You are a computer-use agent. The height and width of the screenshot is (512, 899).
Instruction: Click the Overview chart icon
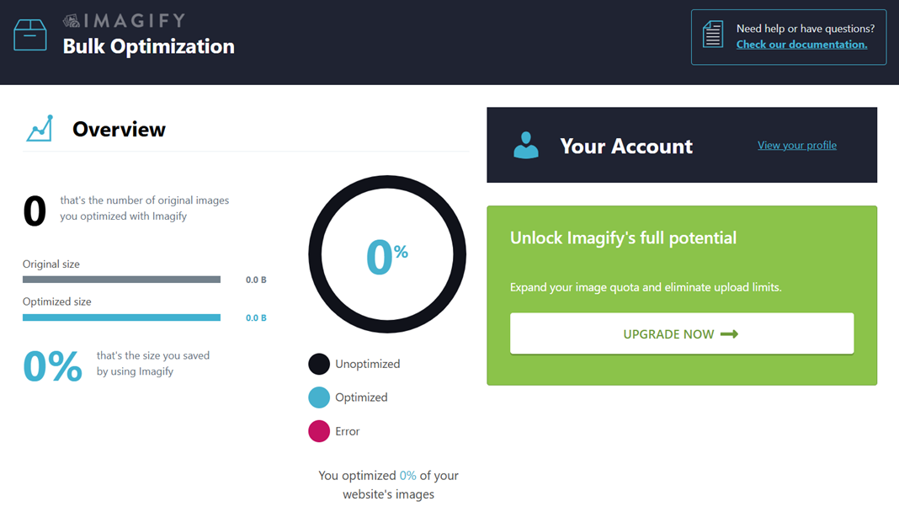point(40,129)
